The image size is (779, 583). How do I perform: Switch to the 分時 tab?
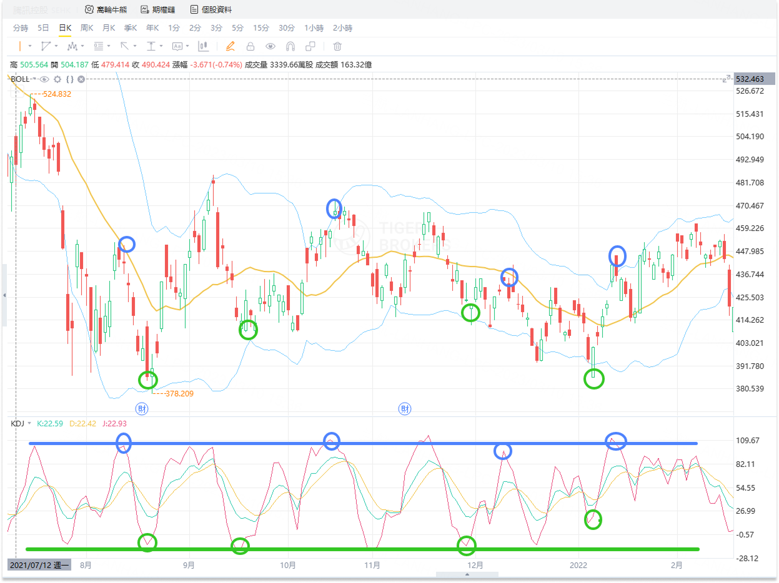[21, 28]
